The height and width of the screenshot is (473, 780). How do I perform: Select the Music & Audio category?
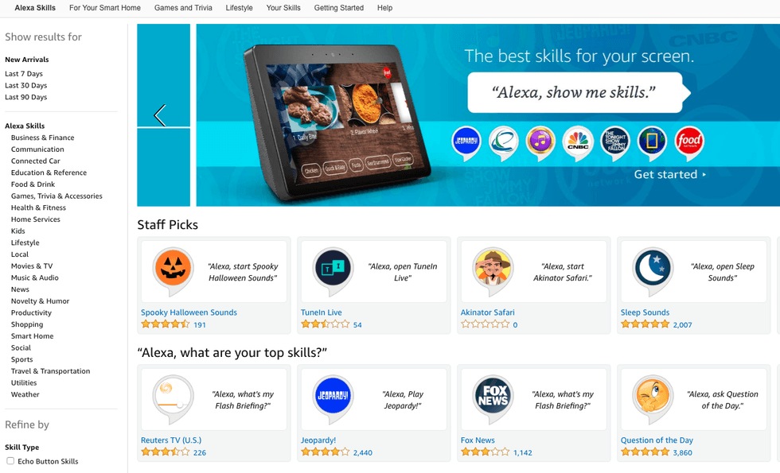point(35,277)
